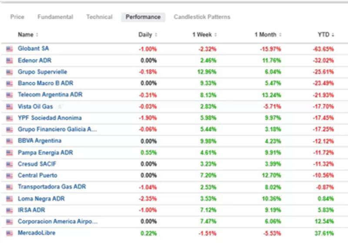
Task: Open the Grupo Supervielle stock link
Action: (x=42, y=72)
